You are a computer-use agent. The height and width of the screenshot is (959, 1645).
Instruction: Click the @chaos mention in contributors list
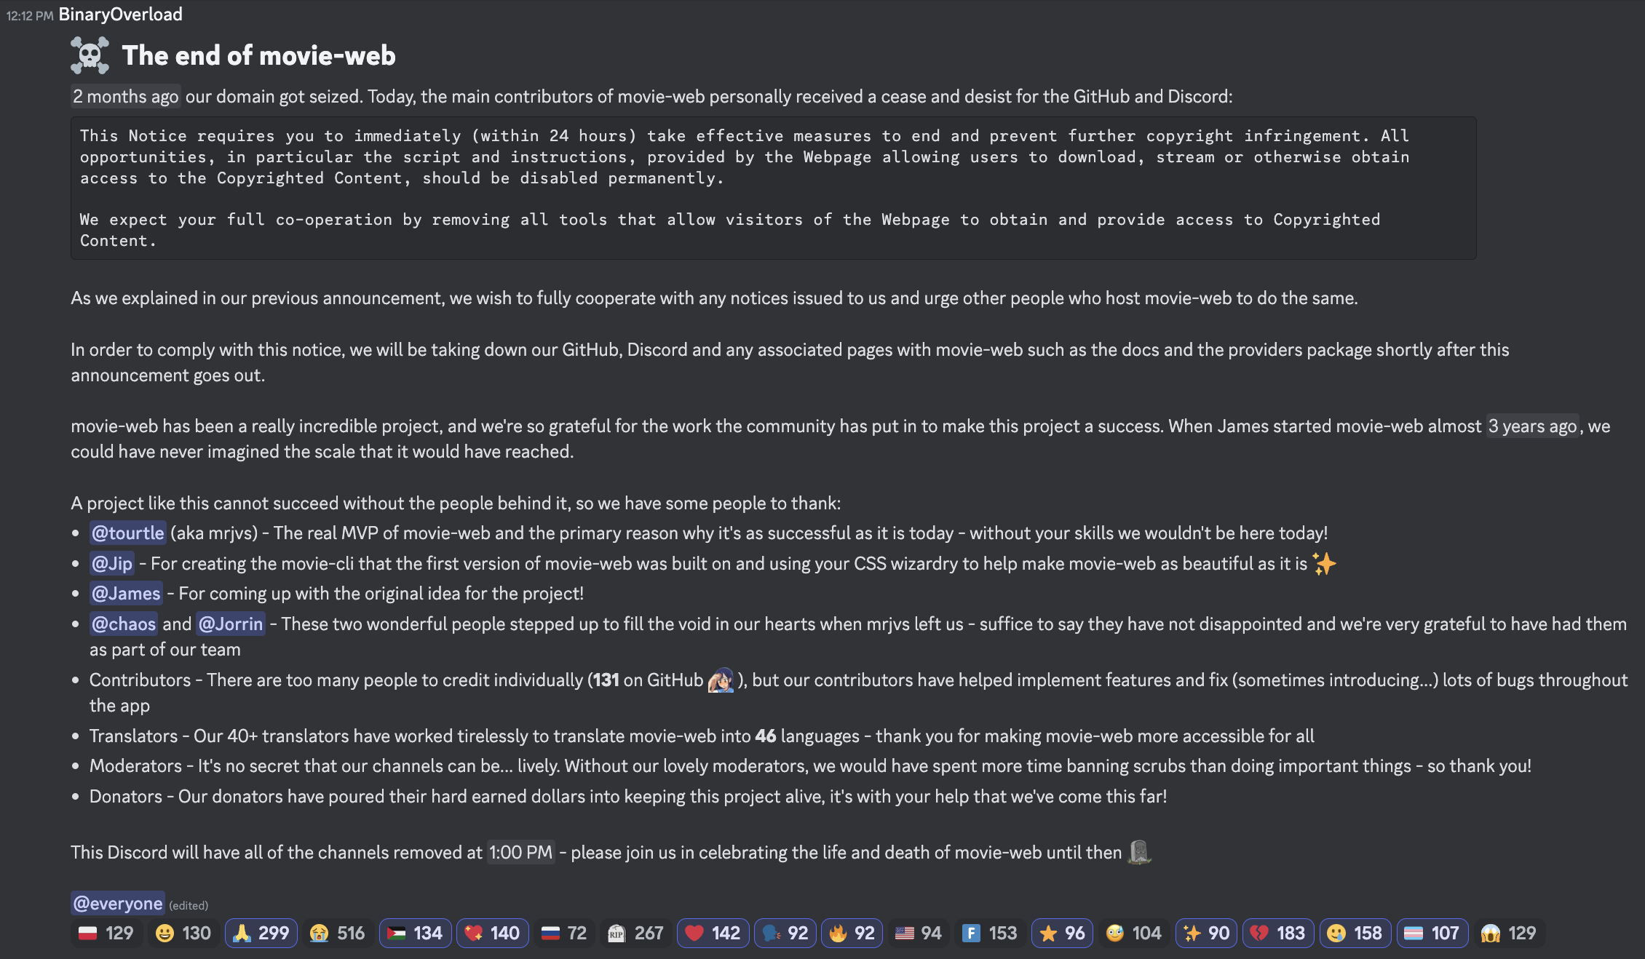tap(122, 624)
